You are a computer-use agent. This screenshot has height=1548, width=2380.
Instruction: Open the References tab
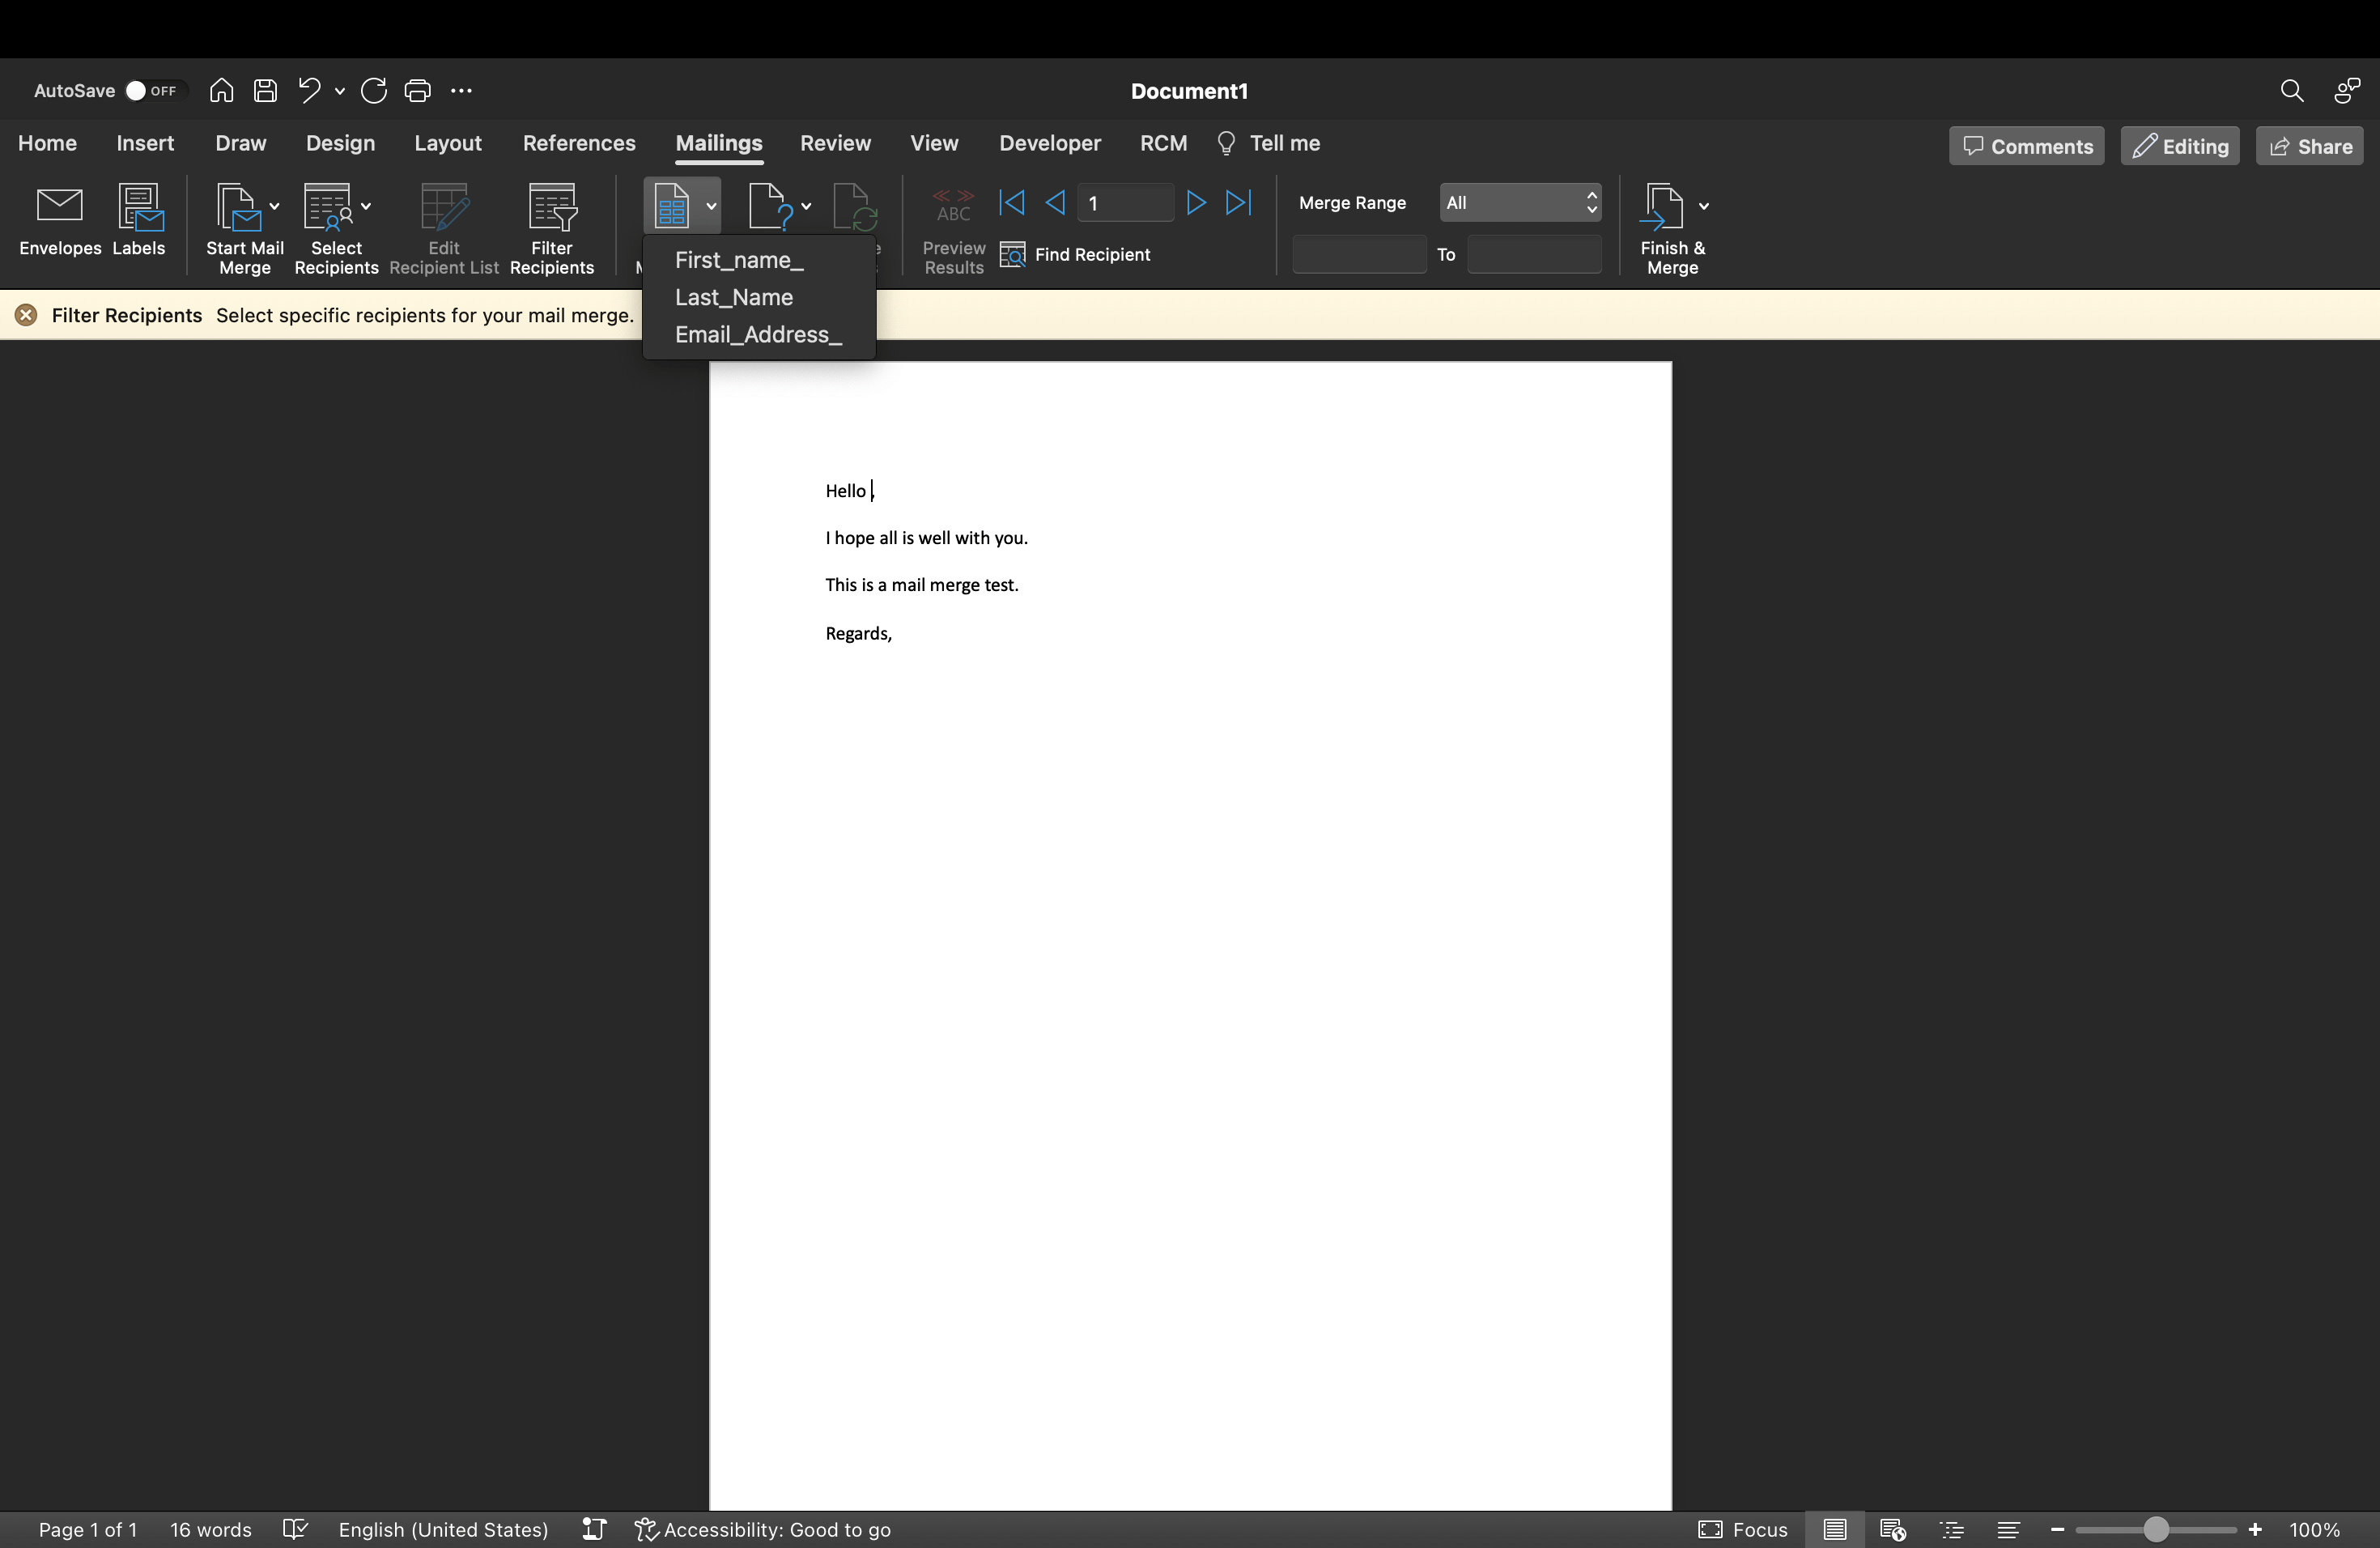click(579, 143)
